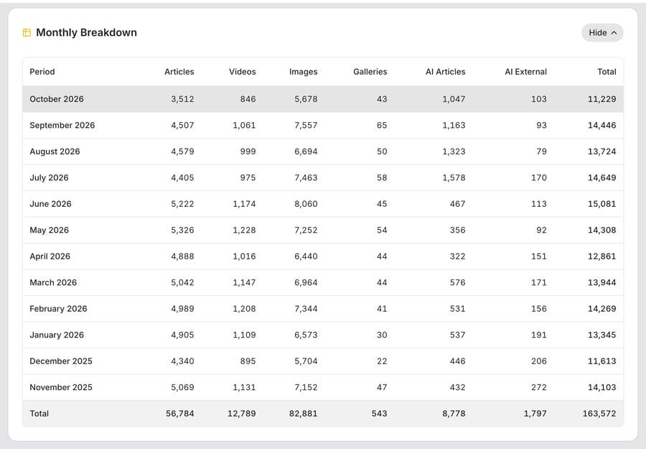The image size is (646, 449).
Task: Click total galleries sum 543
Action: [x=380, y=414]
